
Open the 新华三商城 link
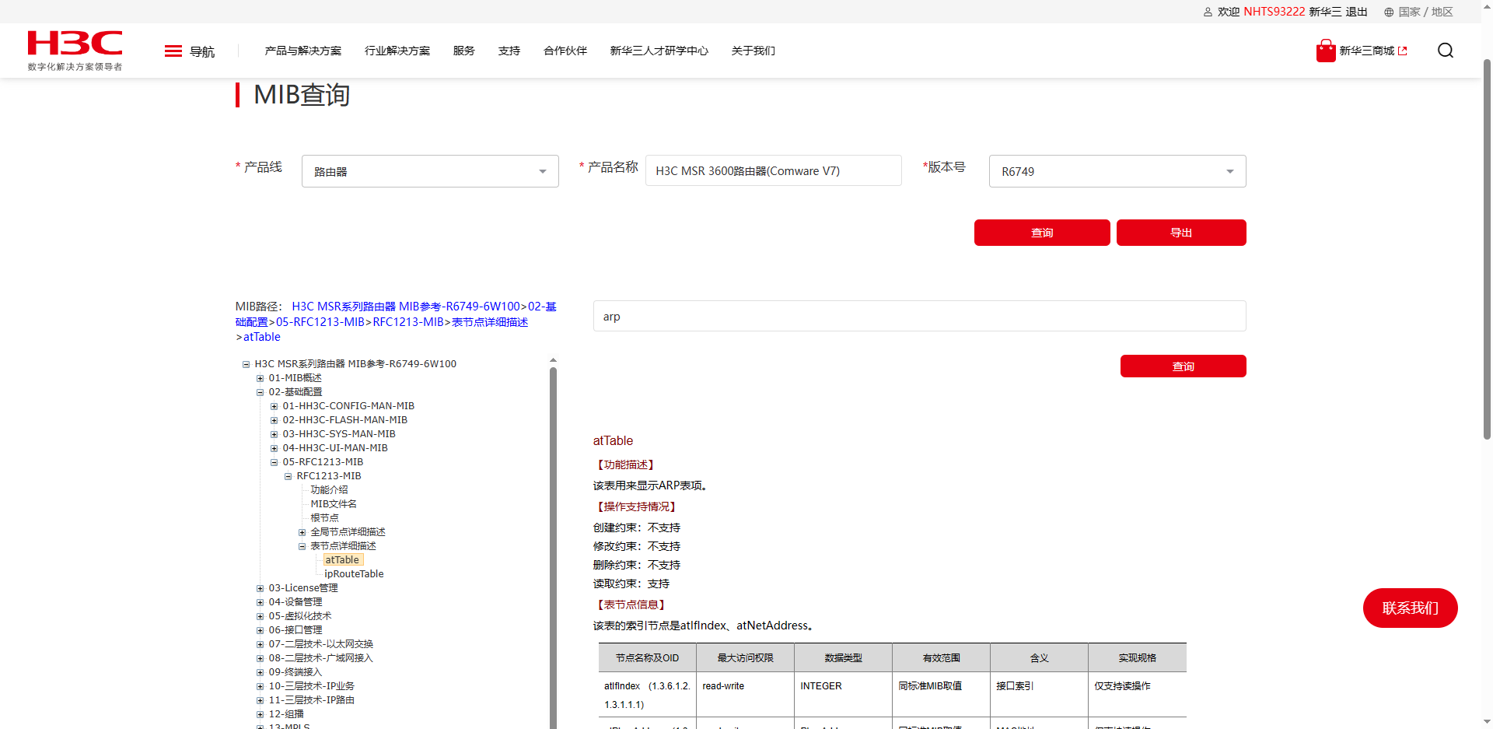coord(1367,51)
